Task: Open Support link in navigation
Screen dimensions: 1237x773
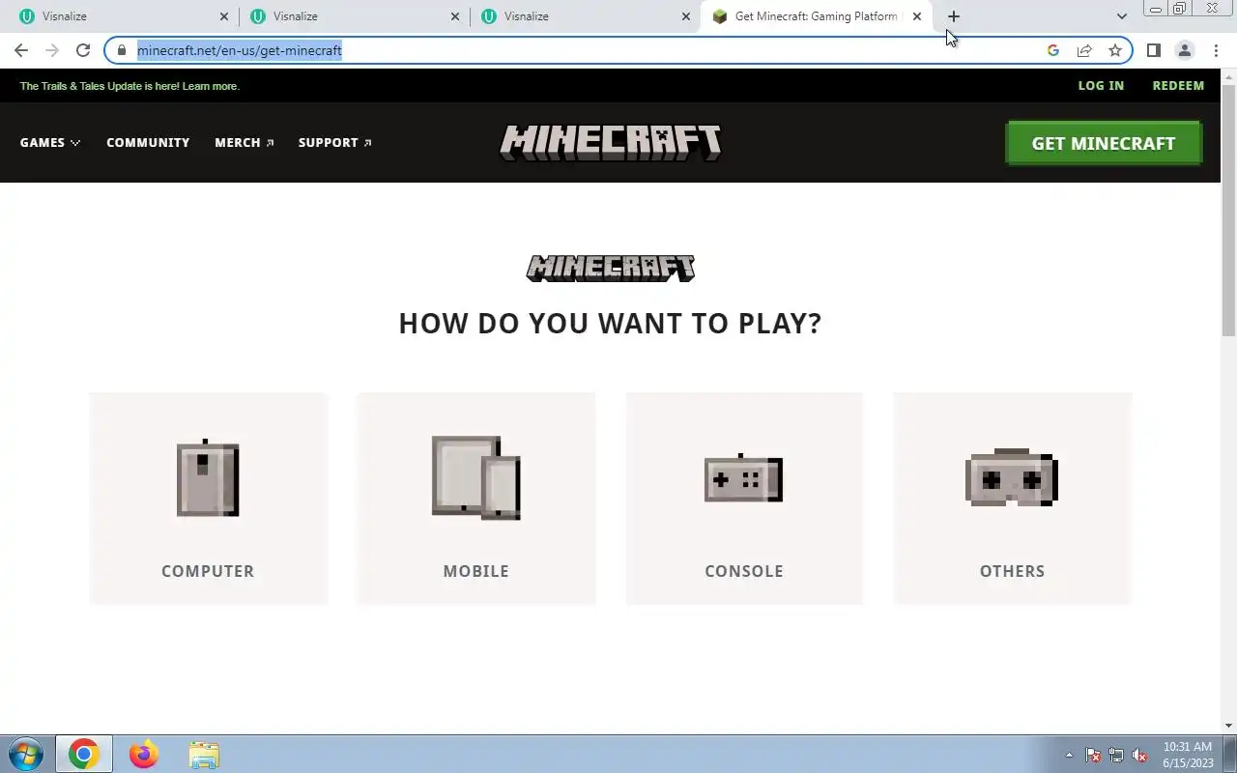Action: (335, 142)
